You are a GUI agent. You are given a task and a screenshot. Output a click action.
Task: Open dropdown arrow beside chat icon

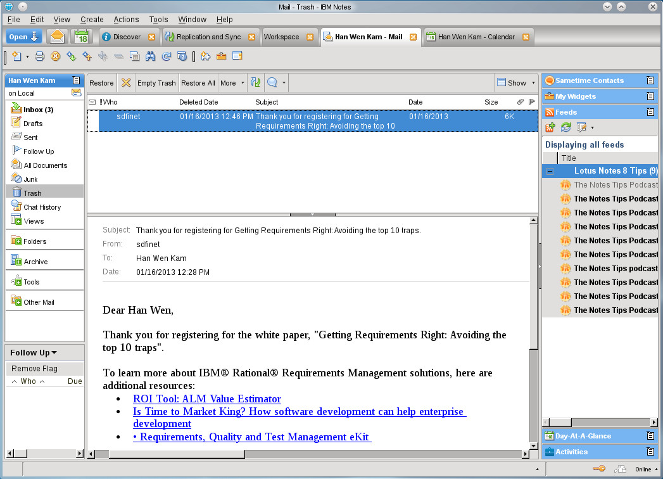pos(284,83)
